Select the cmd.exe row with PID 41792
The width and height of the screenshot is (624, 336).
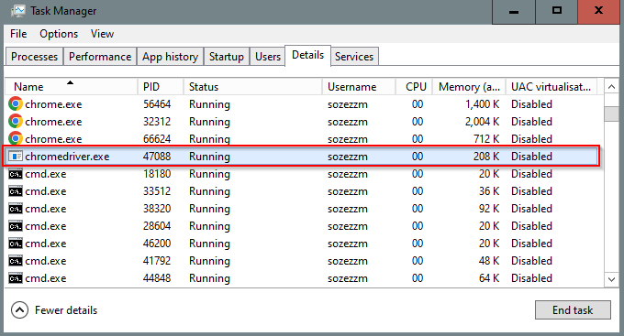coord(304,261)
